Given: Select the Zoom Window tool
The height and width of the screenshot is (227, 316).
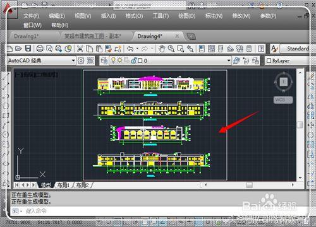Looking at the screenshot, I should pos(181,49).
